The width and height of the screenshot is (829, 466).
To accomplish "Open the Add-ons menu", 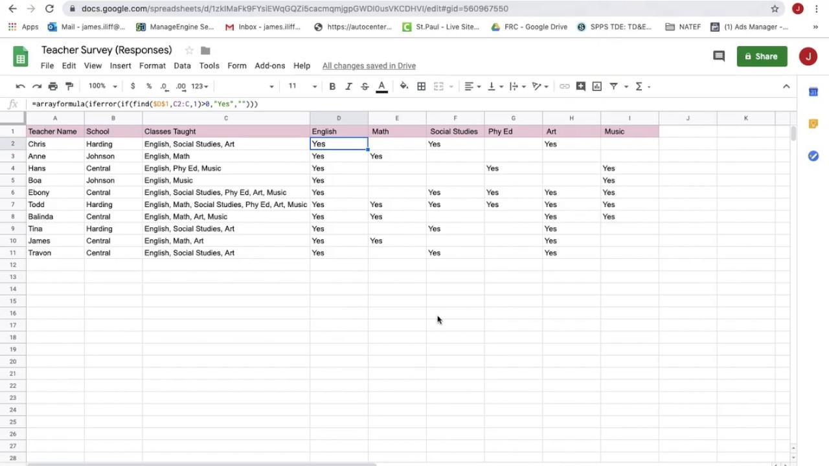I will pyautogui.click(x=270, y=65).
